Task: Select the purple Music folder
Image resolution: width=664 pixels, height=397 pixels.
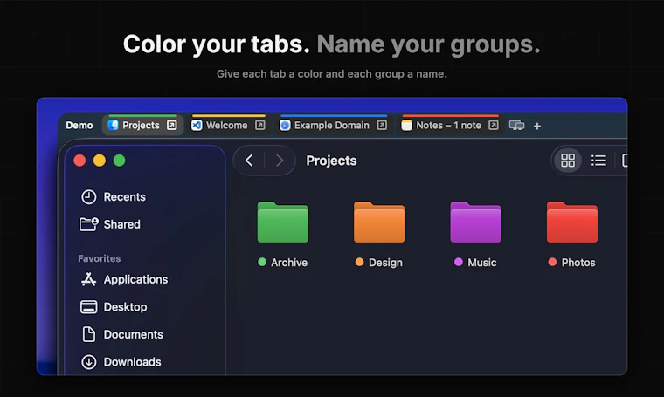Action: [475, 222]
